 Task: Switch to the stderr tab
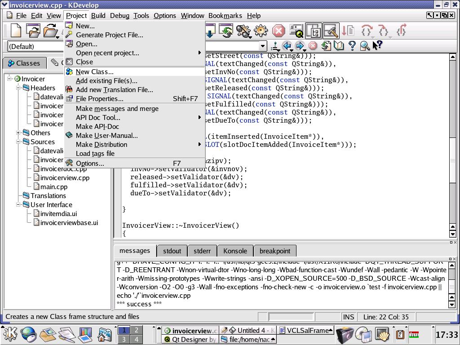[202, 251]
